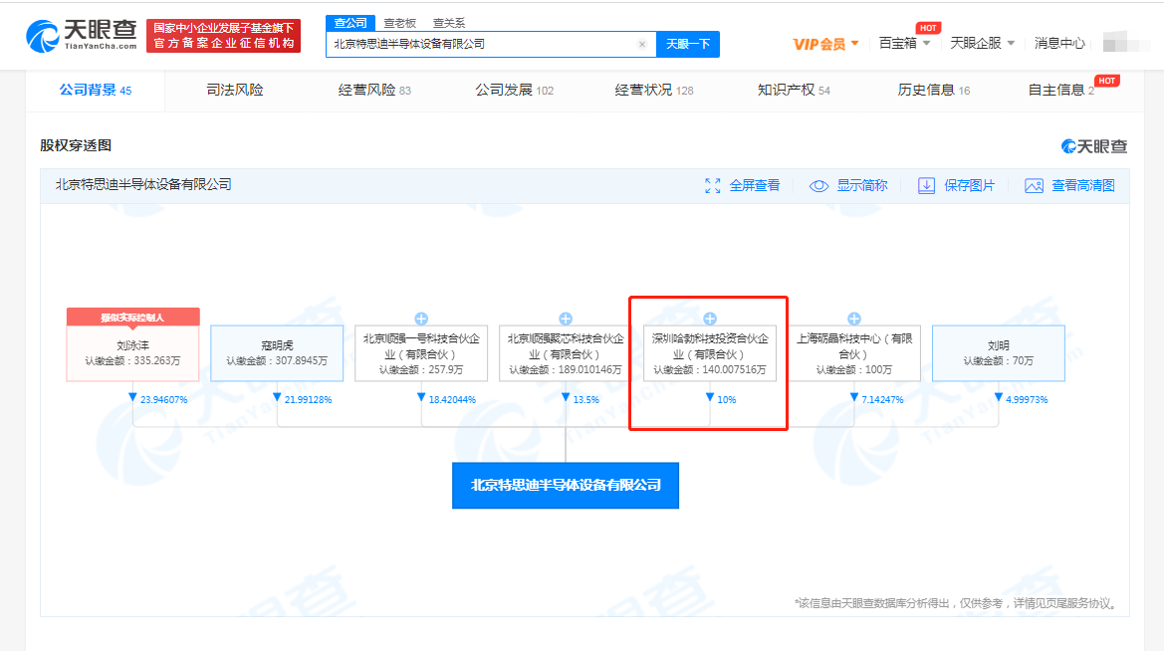Image resolution: width=1164 pixels, height=651 pixels.
Task: Expand 北京顺强聚芯科技合伙企业 shareholder node
Action: (566, 319)
